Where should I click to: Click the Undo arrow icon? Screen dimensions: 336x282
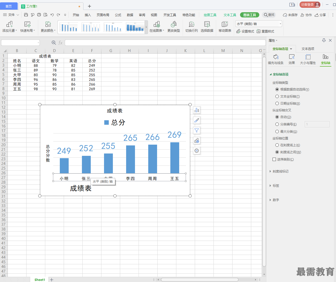click(x=52, y=15)
